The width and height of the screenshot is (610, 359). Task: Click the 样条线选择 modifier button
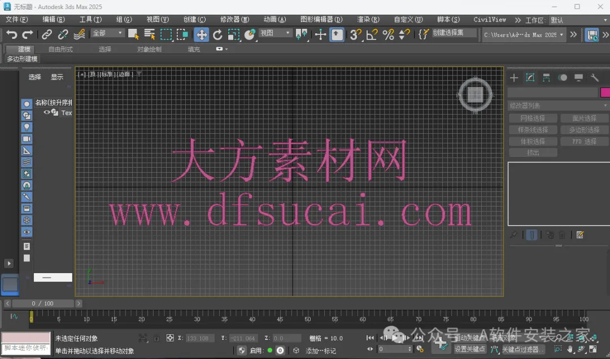click(x=533, y=130)
